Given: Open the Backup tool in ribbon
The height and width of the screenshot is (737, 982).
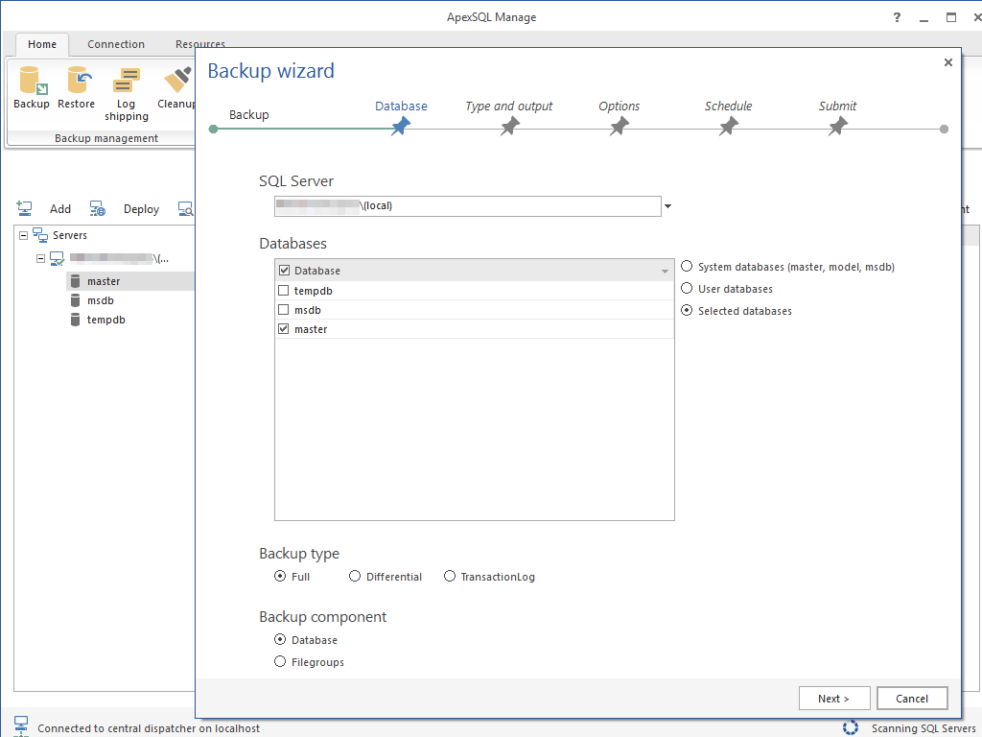Looking at the screenshot, I should [x=32, y=87].
